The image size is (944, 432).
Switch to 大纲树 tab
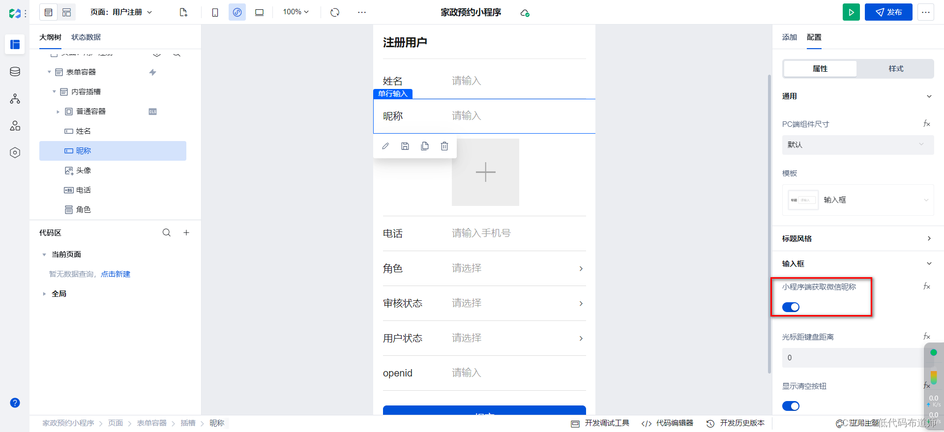(x=50, y=37)
